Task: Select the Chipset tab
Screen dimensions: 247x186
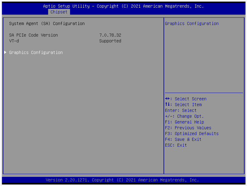Action: click(59, 12)
